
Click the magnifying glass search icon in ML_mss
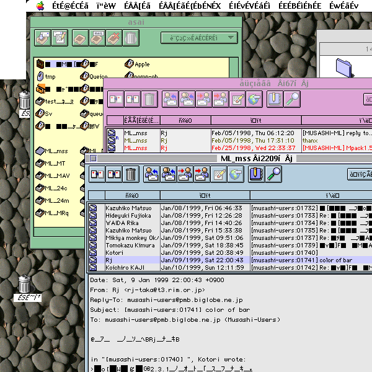click(x=273, y=174)
